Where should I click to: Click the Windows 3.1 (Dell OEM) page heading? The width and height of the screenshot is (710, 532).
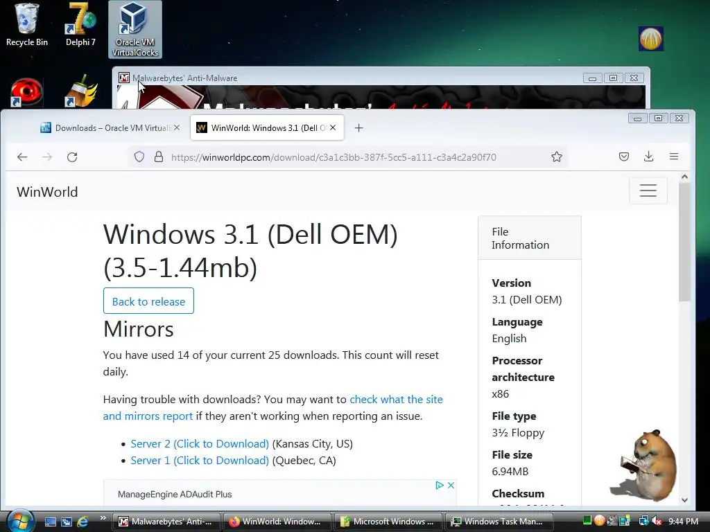(x=250, y=251)
